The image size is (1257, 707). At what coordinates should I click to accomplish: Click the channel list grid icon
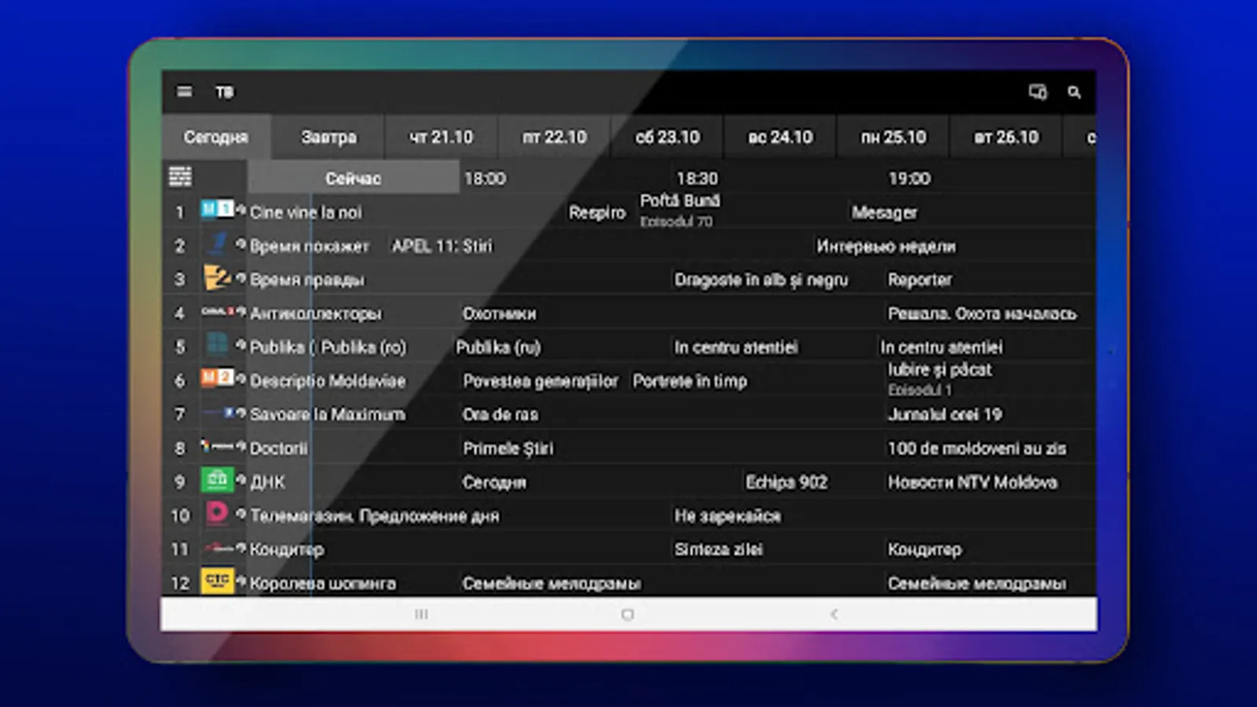pos(179,177)
